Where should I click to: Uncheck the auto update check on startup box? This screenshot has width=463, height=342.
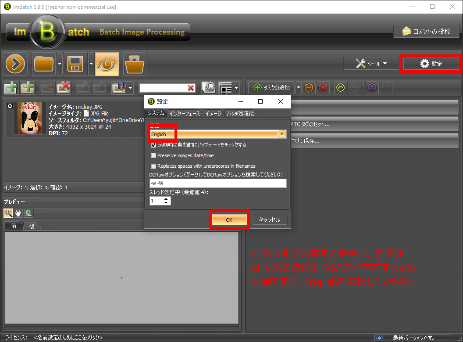pyautogui.click(x=153, y=145)
